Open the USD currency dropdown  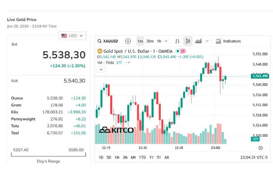[x=72, y=36]
